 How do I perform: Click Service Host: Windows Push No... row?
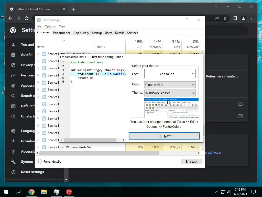(x=118, y=147)
